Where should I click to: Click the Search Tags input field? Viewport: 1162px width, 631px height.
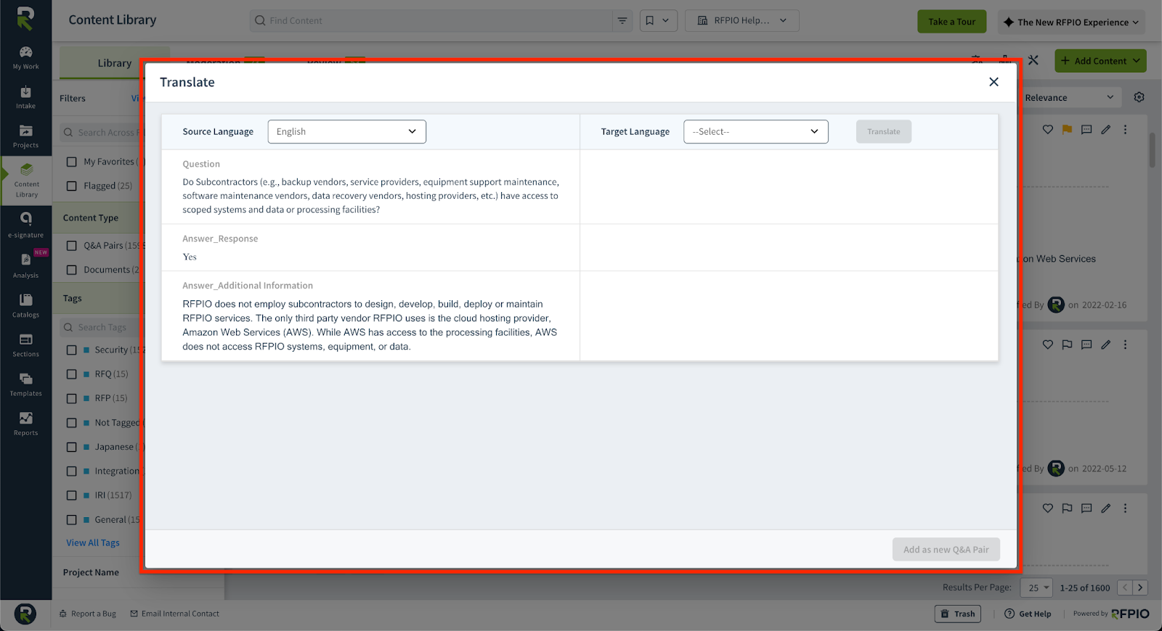coord(103,327)
